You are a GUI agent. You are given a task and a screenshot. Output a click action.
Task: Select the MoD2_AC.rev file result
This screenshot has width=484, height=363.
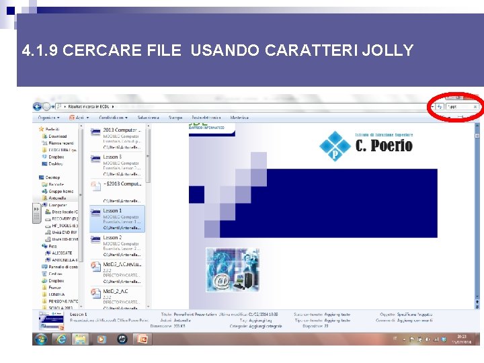117,272
